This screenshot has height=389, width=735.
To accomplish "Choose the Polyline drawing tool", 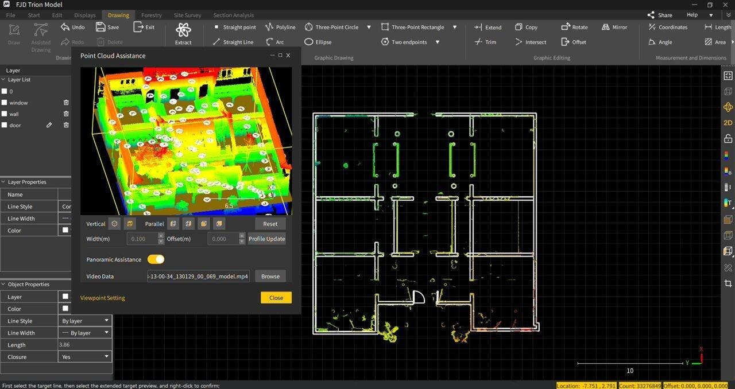I will pos(280,27).
